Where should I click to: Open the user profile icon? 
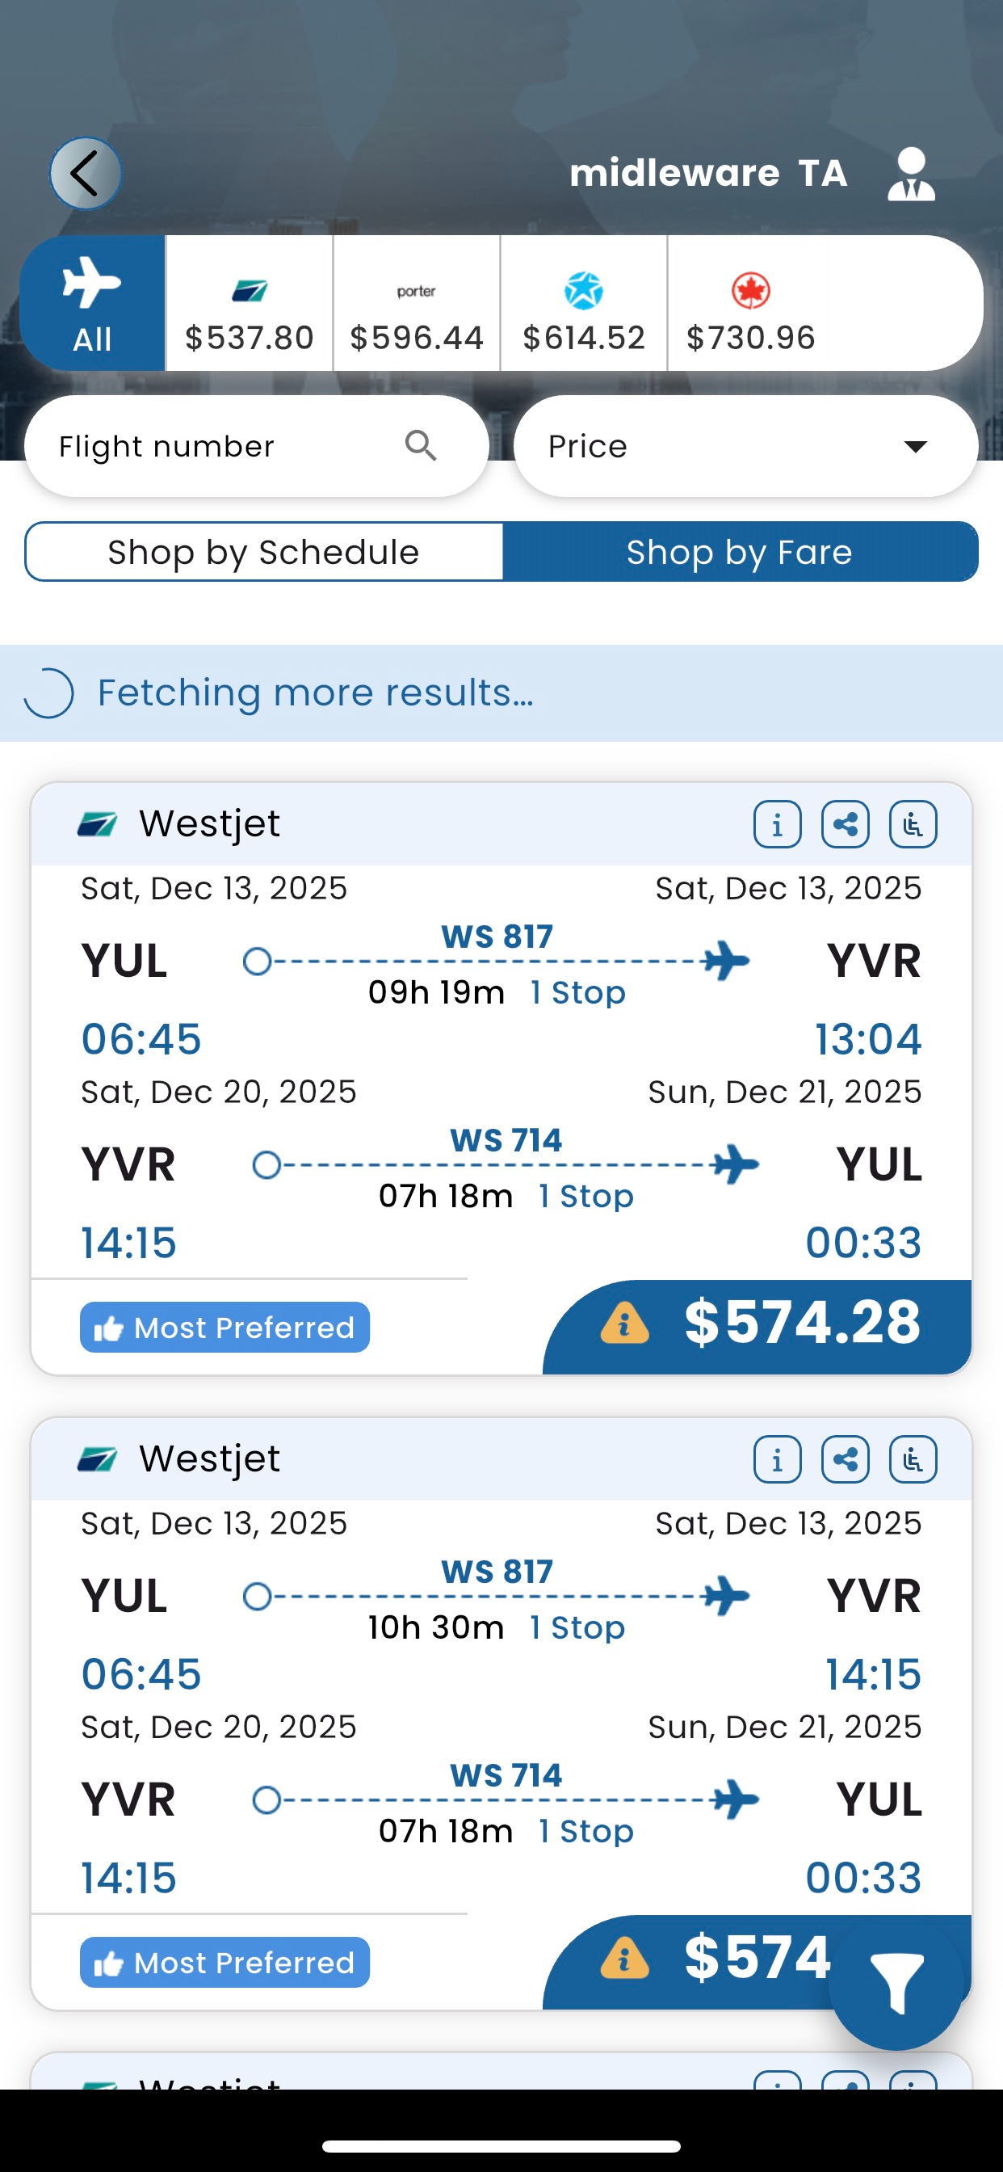[x=911, y=174]
